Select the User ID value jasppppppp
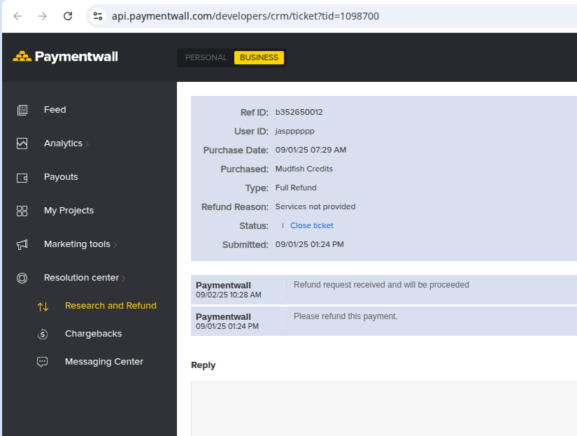 coord(294,131)
